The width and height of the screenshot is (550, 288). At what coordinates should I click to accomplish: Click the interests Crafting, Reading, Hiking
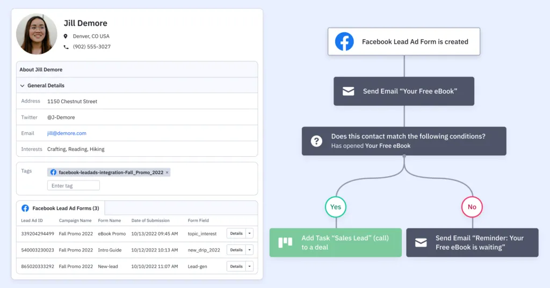(76, 149)
